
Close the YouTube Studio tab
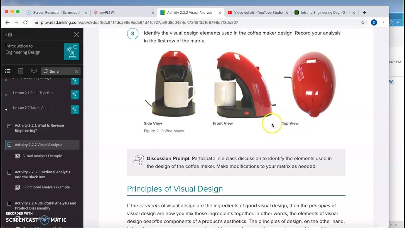[287, 13]
